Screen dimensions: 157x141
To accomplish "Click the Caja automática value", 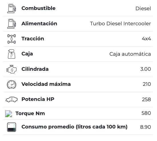I will [130, 54].
